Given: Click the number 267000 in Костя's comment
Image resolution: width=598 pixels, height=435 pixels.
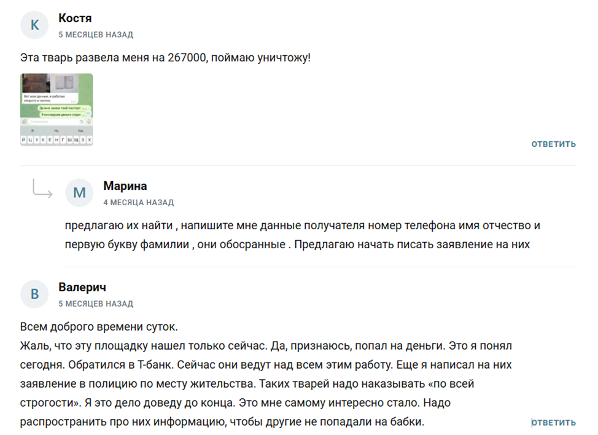Looking at the screenshot, I should [188, 57].
